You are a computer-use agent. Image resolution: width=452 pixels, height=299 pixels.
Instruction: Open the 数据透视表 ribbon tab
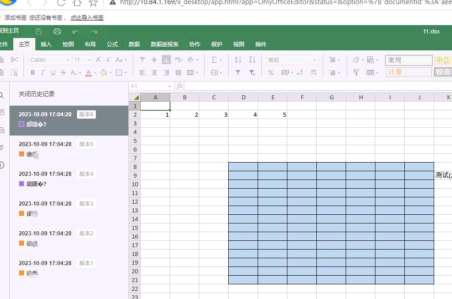164,44
